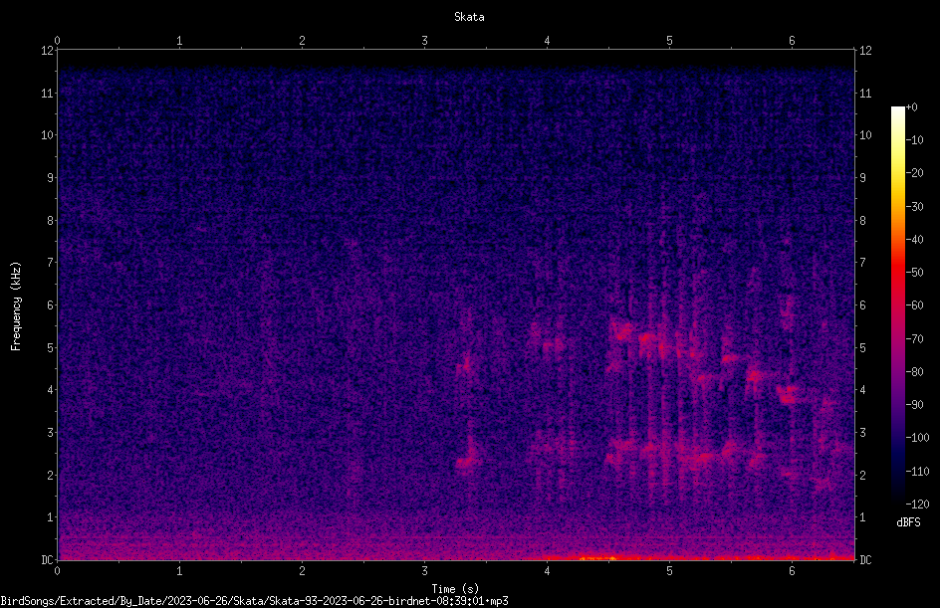Click the file path ending in birdnet-08:39:01.mp3

tap(254, 601)
